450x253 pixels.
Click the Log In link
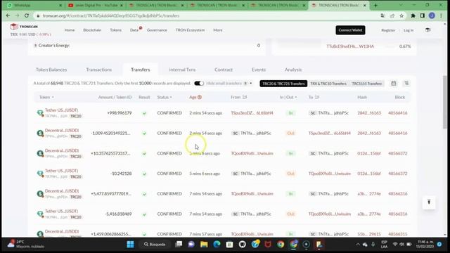tap(409, 30)
